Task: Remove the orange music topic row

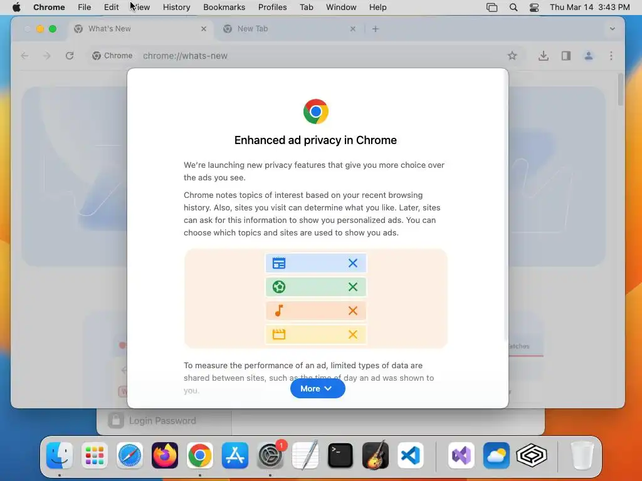Action: coord(352,311)
